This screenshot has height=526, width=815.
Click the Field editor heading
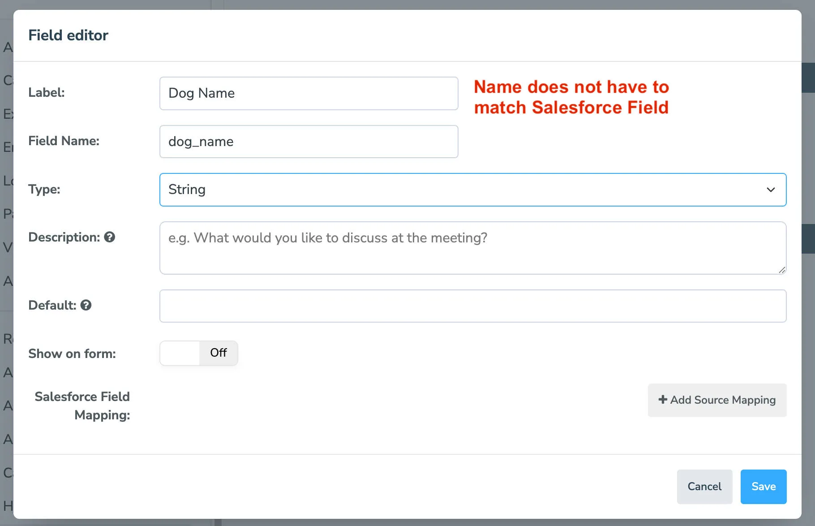[68, 35]
